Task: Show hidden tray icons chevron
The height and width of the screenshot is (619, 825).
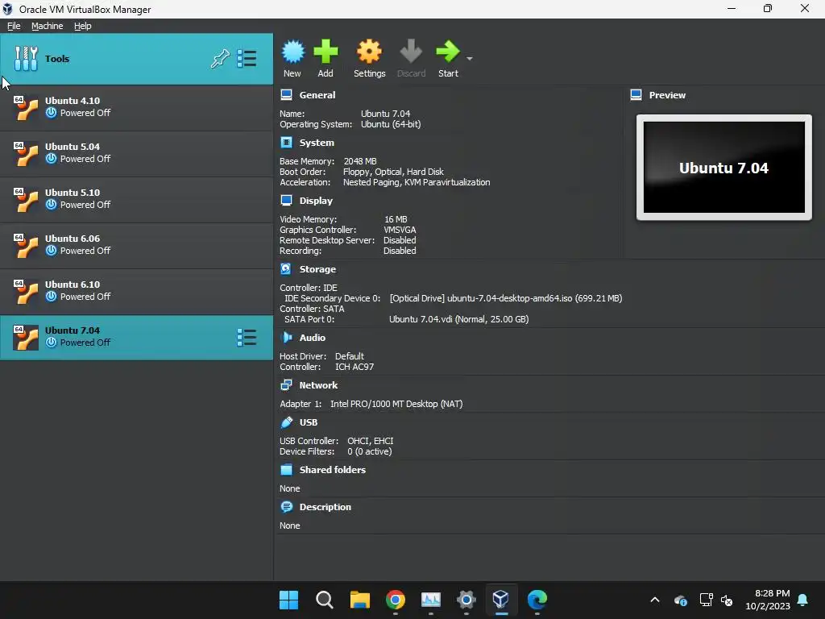Action: pos(655,600)
